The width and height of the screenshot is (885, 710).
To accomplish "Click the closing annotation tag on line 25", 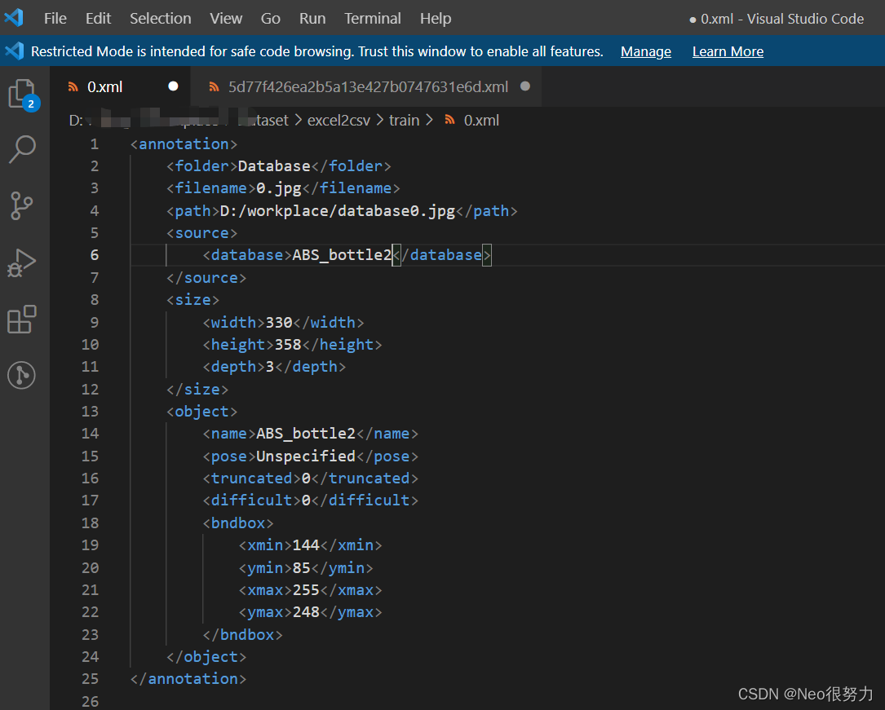I will (x=188, y=679).
